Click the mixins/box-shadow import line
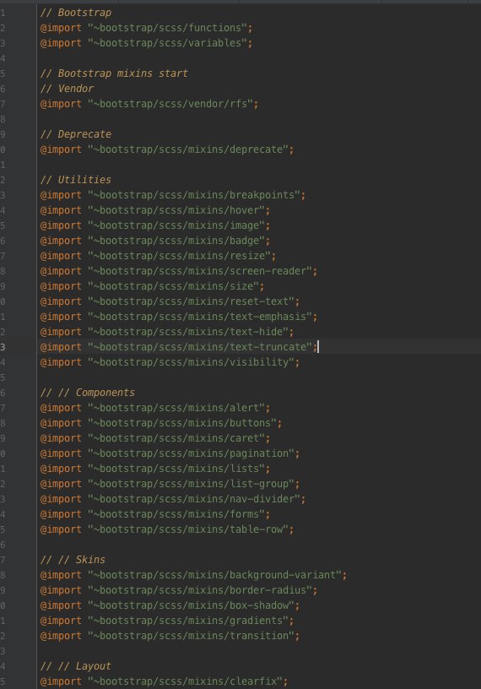Viewport: 481px width, 689px height. pyautogui.click(x=170, y=605)
